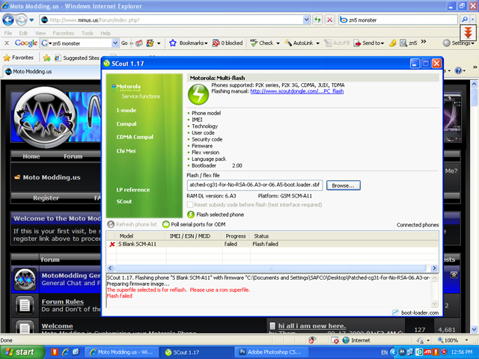Open Adobe Photoshop CS taskbar item
Image resolution: width=479 pixels, height=359 pixels.
coord(270,352)
